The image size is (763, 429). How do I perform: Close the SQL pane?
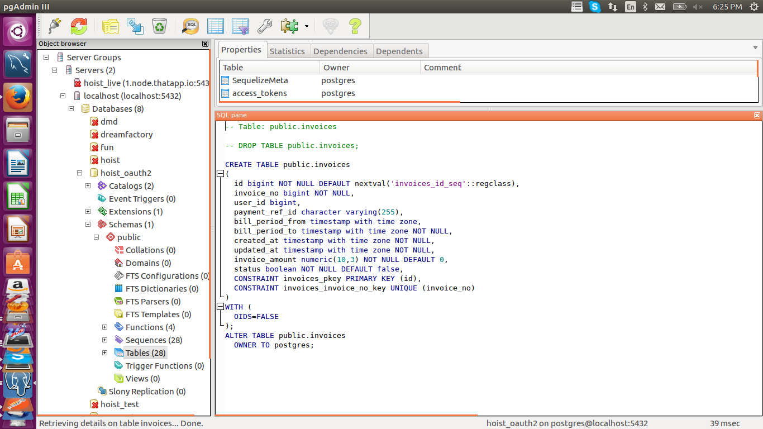pos(757,115)
